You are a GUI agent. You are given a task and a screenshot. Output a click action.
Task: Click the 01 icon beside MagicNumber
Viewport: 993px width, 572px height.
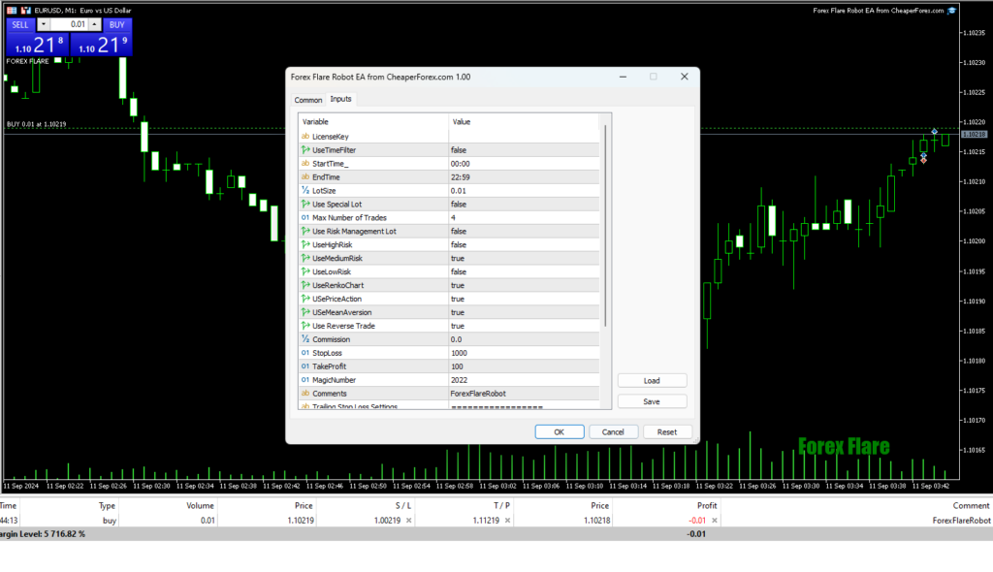(307, 380)
